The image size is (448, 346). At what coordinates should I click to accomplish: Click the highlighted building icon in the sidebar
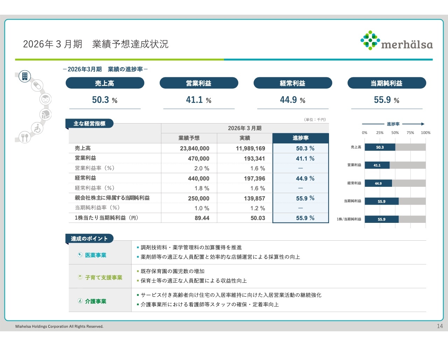pos(25,76)
